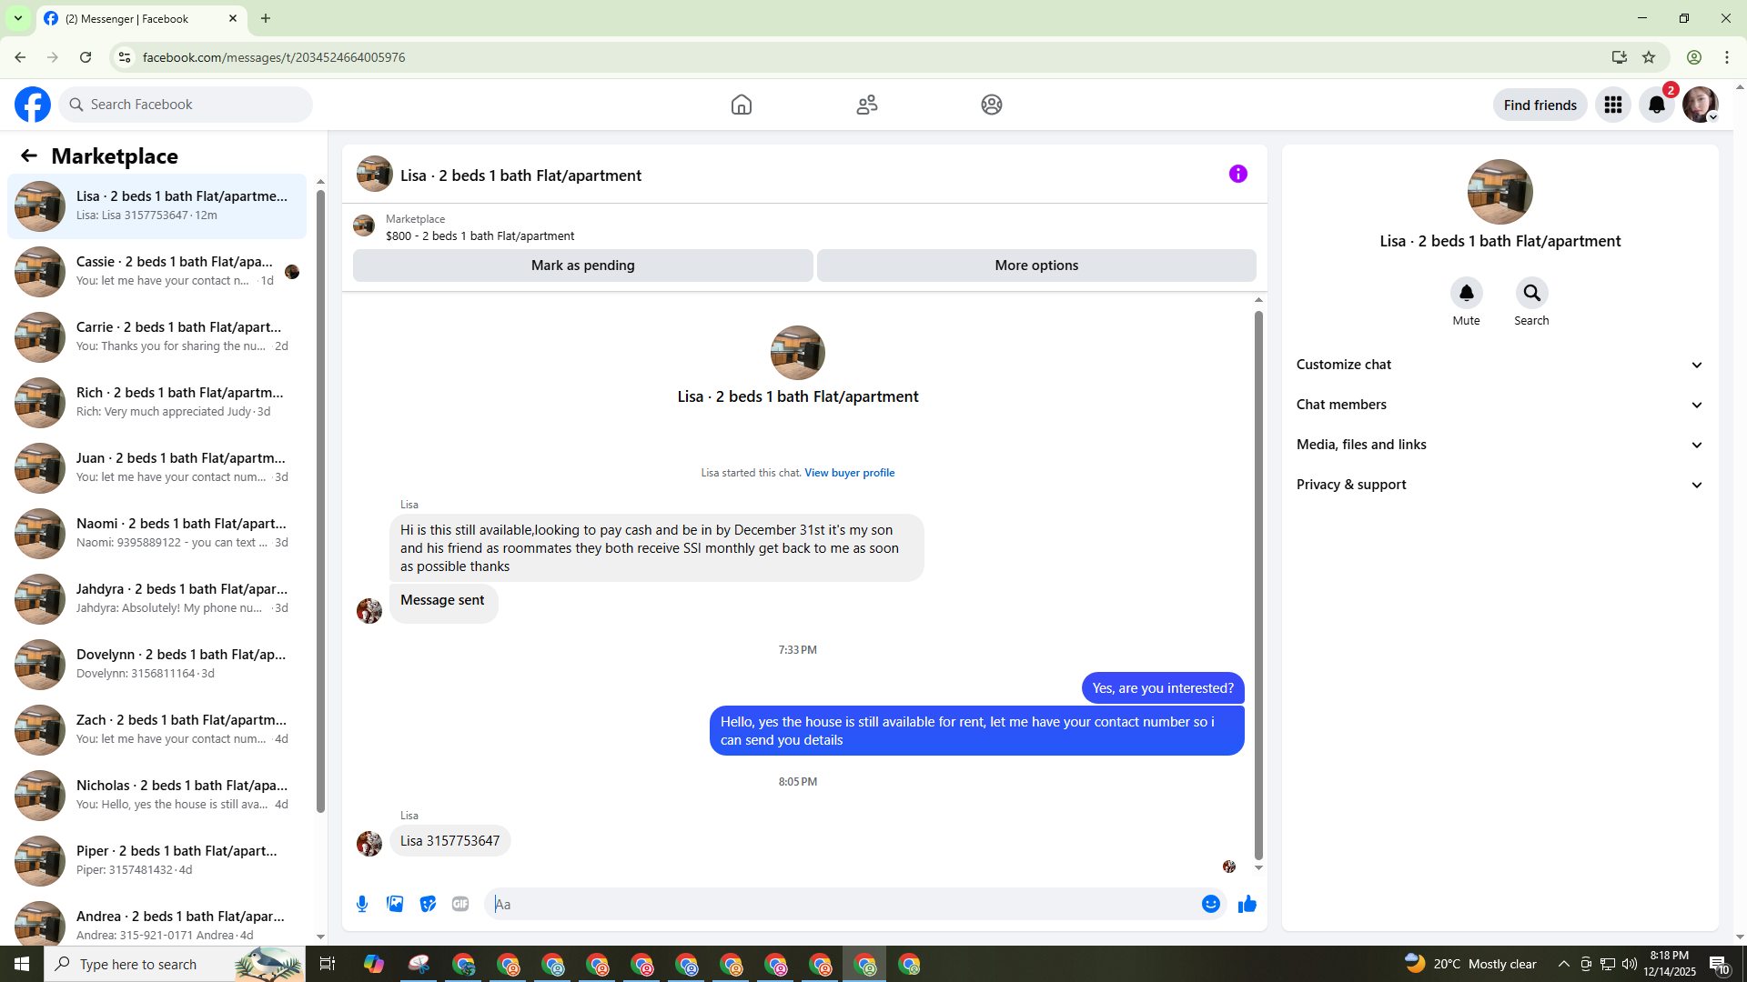The image size is (1747, 982).
Task: Send a thumbs up like
Action: pos(1247,904)
